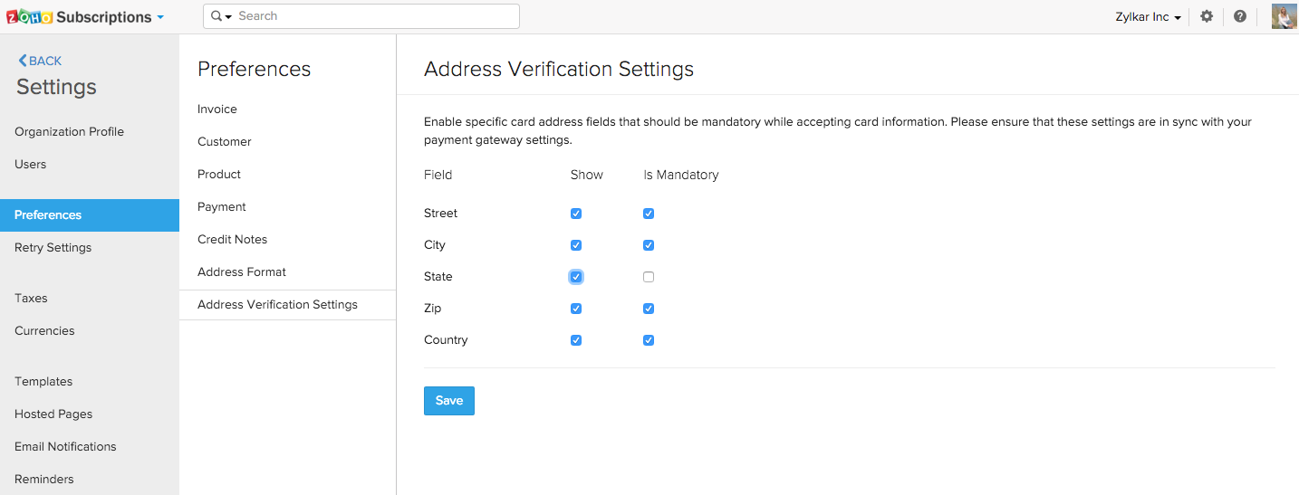Click the user profile avatar
This screenshot has height=495, width=1299.
tap(1284, 16)
